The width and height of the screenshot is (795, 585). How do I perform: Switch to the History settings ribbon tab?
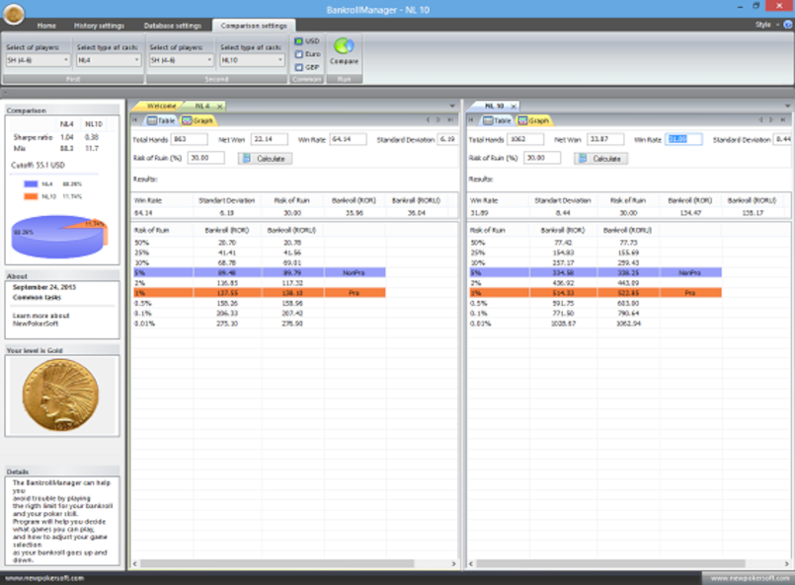[x=99, y=25]
